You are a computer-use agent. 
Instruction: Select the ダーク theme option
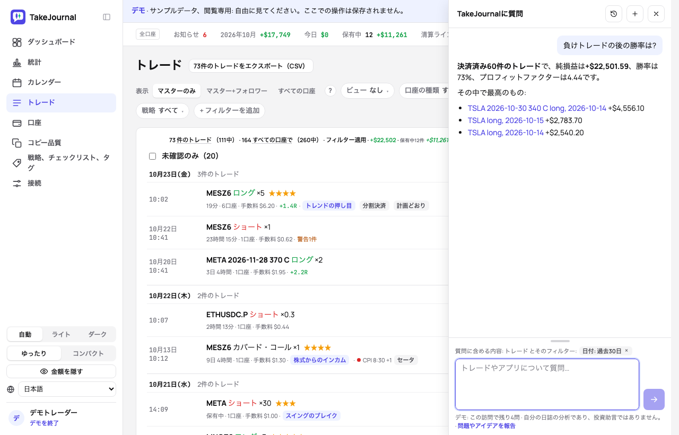click(97, 334)
